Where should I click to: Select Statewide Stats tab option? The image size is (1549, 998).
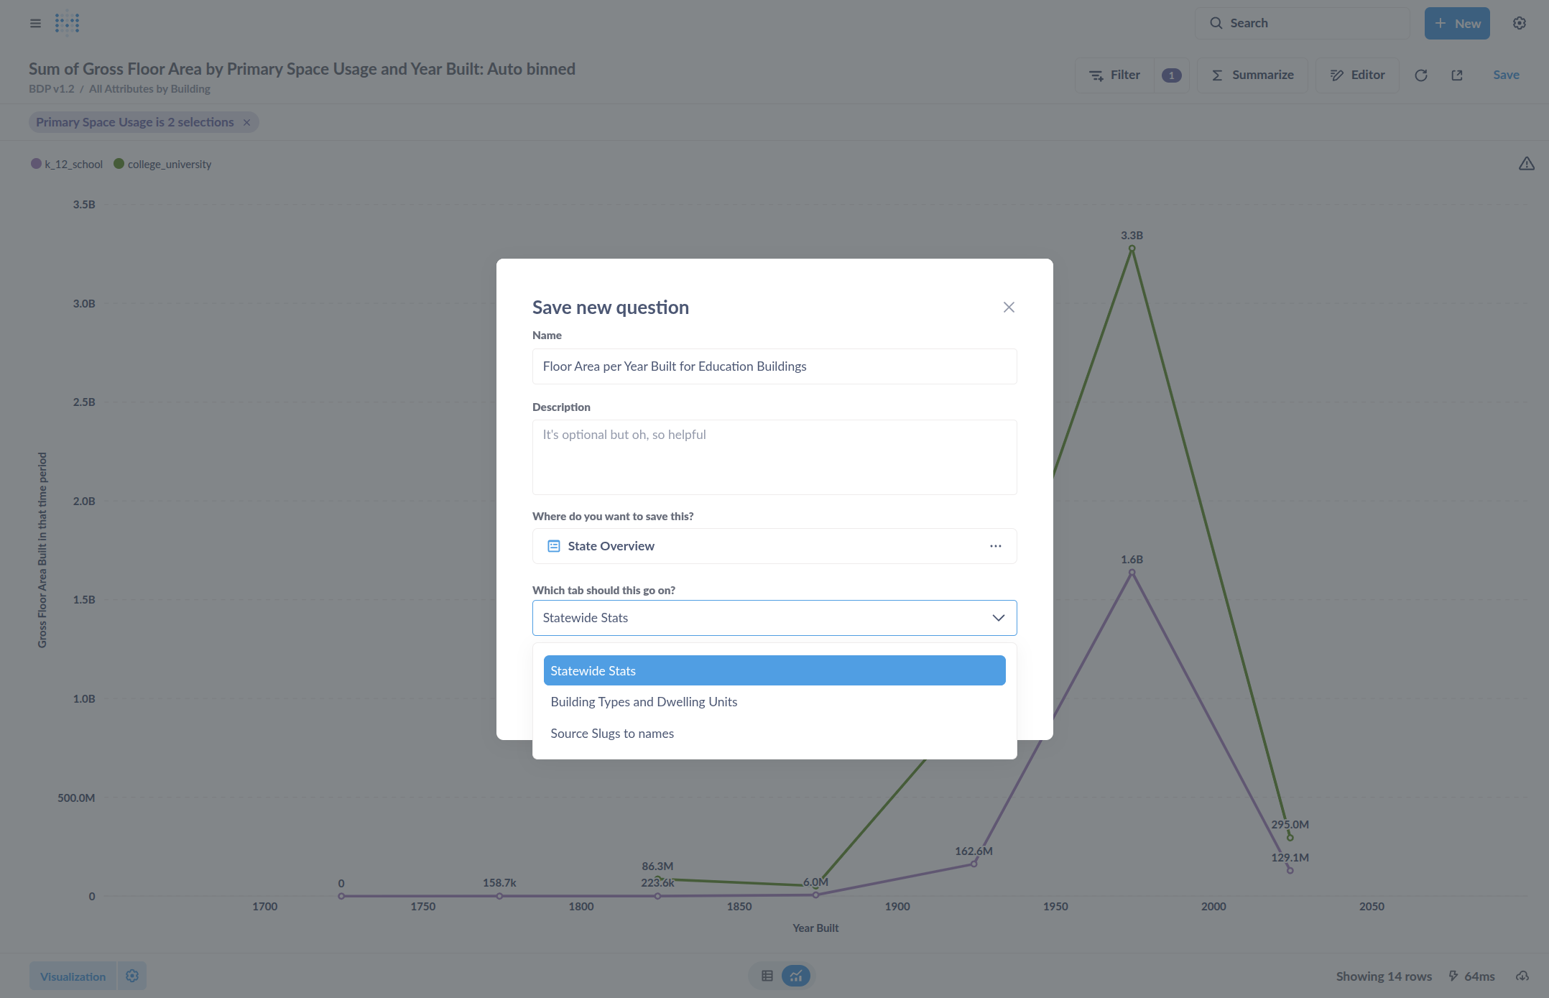[x=774, y=670]
